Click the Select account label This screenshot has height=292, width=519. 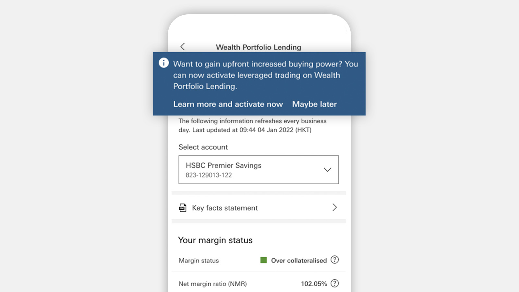click(203, 147)
